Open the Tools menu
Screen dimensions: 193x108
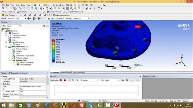23,5
